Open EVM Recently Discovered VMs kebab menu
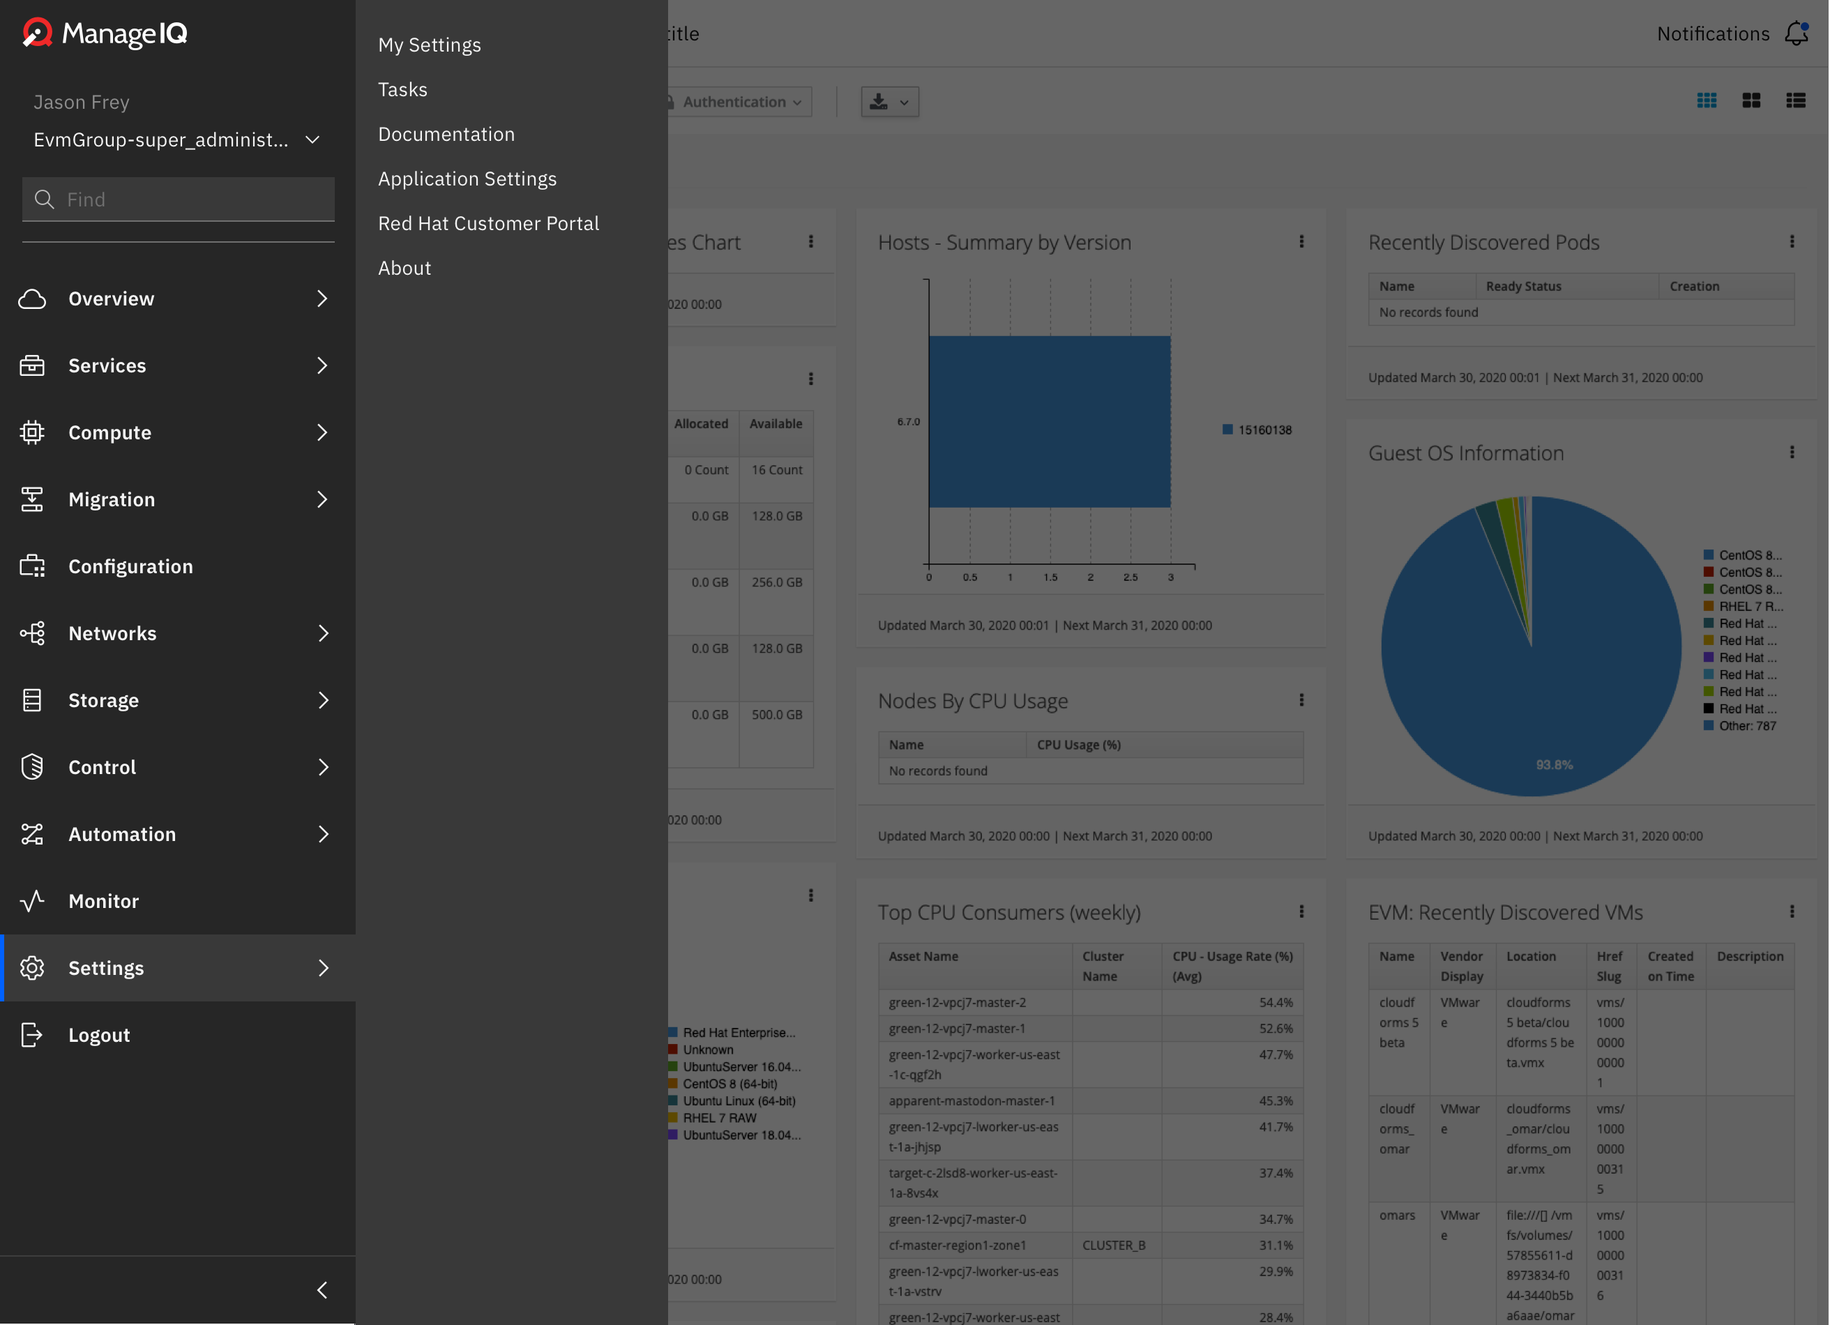 point(1792,912)
